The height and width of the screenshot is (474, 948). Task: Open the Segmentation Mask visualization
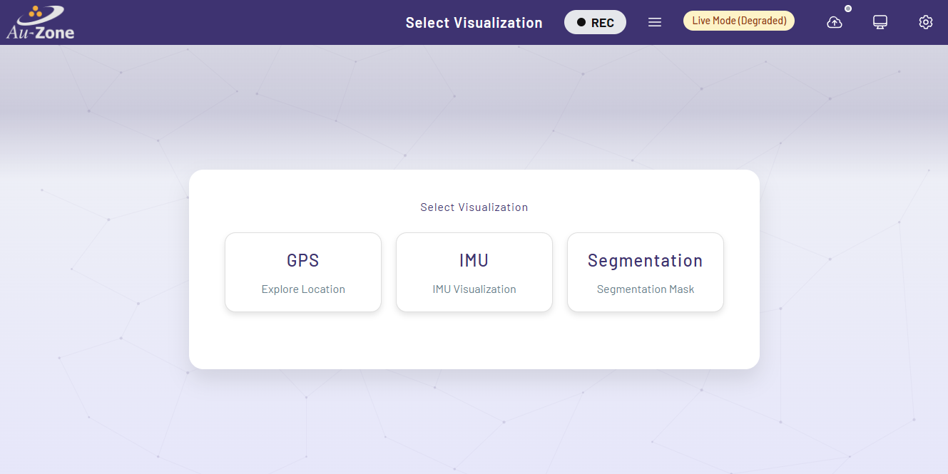(x=645, y=272)
